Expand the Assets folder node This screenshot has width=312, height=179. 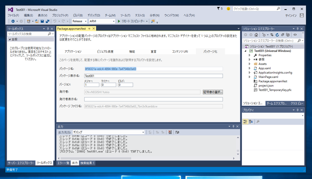tap(250, 64)
